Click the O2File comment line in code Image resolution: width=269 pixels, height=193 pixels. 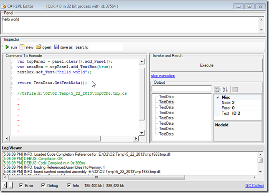click(x=72, y=94)
